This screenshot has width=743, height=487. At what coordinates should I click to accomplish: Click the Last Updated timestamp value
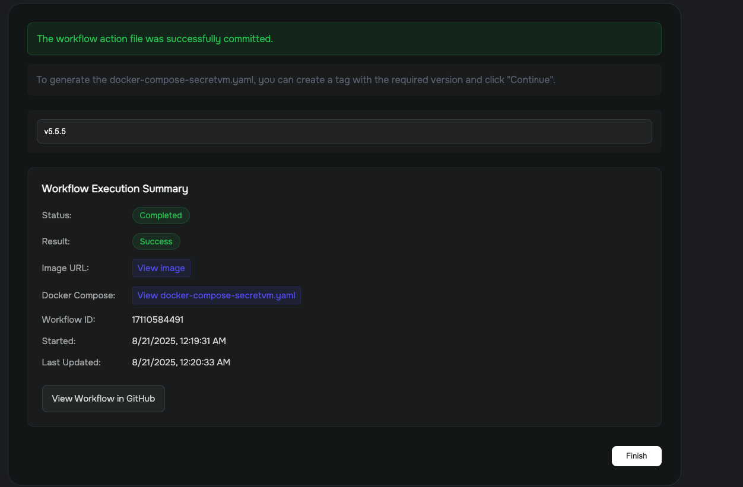coord(181,362)
